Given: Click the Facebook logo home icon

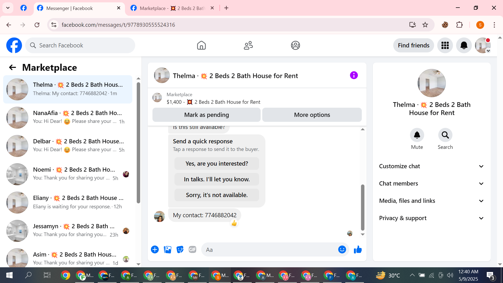Looking at the screenshot, I should 14,45.
